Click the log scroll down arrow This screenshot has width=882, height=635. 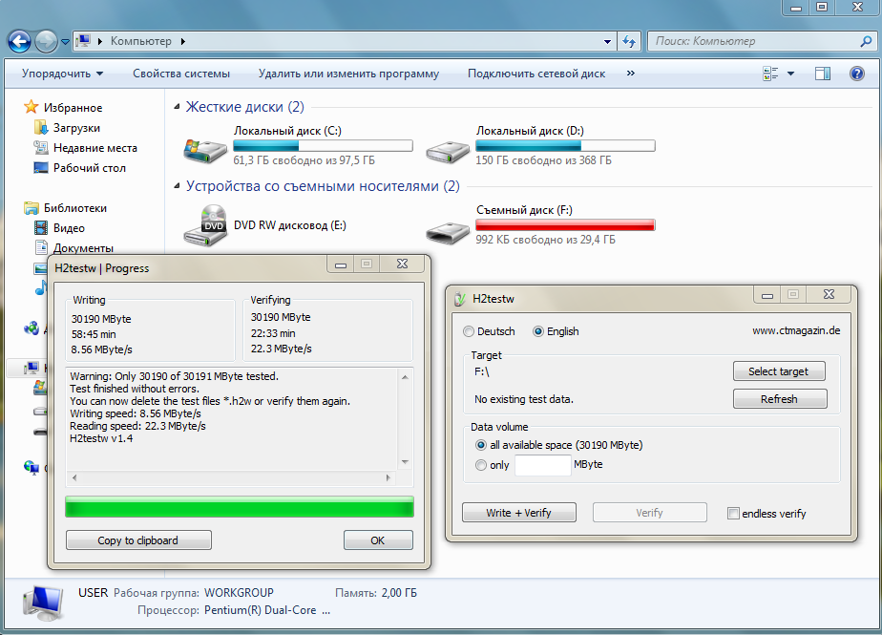coord(405,463)
